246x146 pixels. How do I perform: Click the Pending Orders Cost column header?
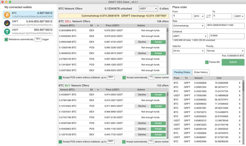219,78
